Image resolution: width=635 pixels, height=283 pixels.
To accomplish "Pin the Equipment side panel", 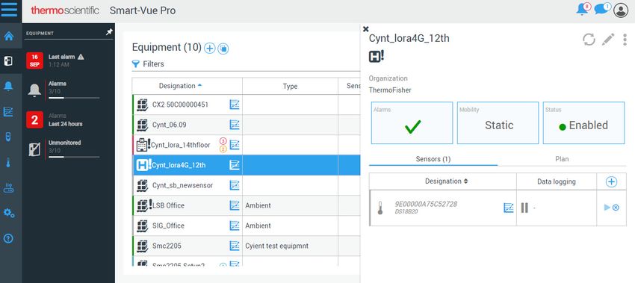I will pyautogui.click(x=109, y=32).
